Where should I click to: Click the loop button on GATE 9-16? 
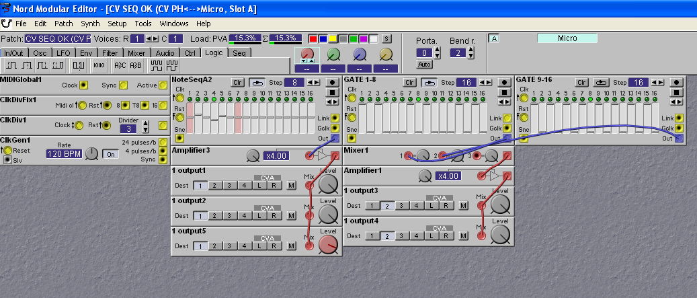(603, 82)
